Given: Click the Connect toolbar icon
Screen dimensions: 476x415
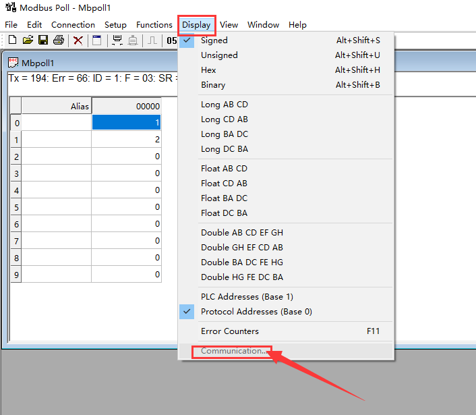Looking at the screenshot, I should (117, 40).
